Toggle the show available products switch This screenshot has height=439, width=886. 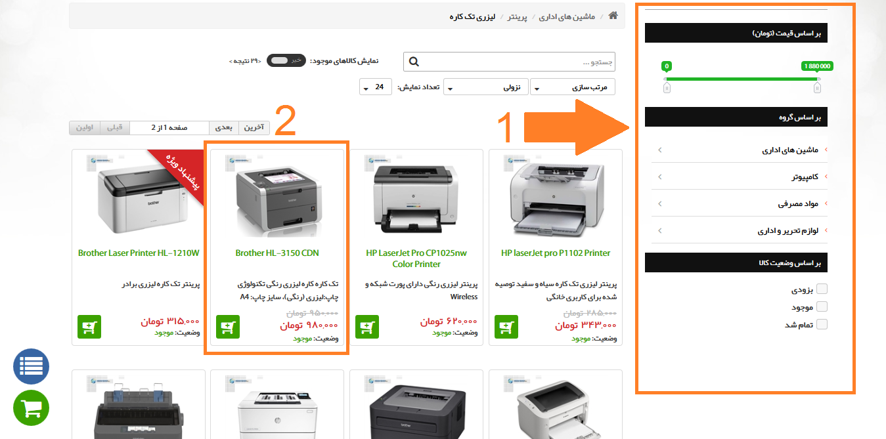286,60
